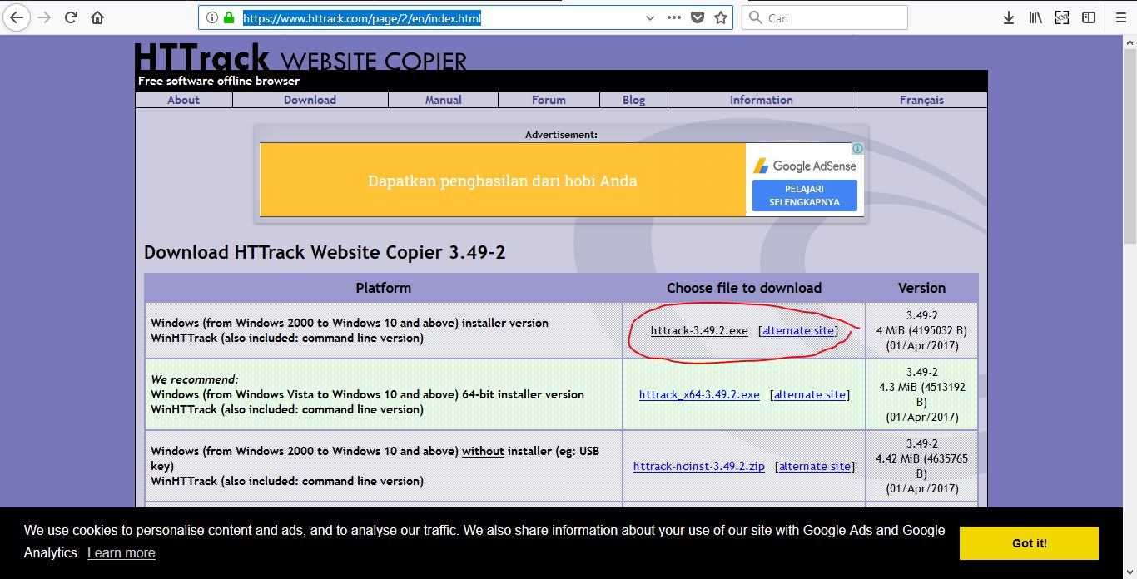Open the Download menu tab
Viewport: 1137px width, 579px height.
pos(310,100)
